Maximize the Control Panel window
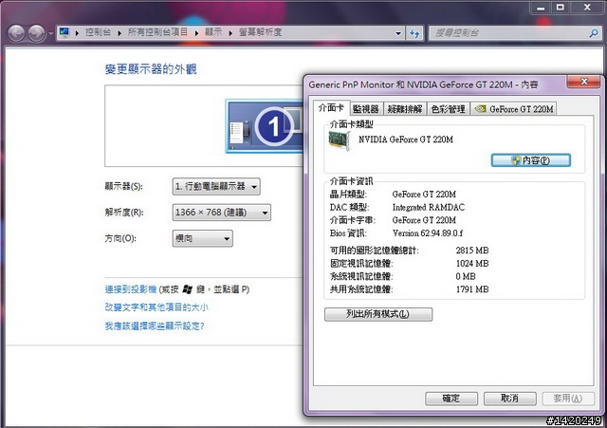Image resolution: width=607 pixels, height=428 pixels. click(560, 8)
